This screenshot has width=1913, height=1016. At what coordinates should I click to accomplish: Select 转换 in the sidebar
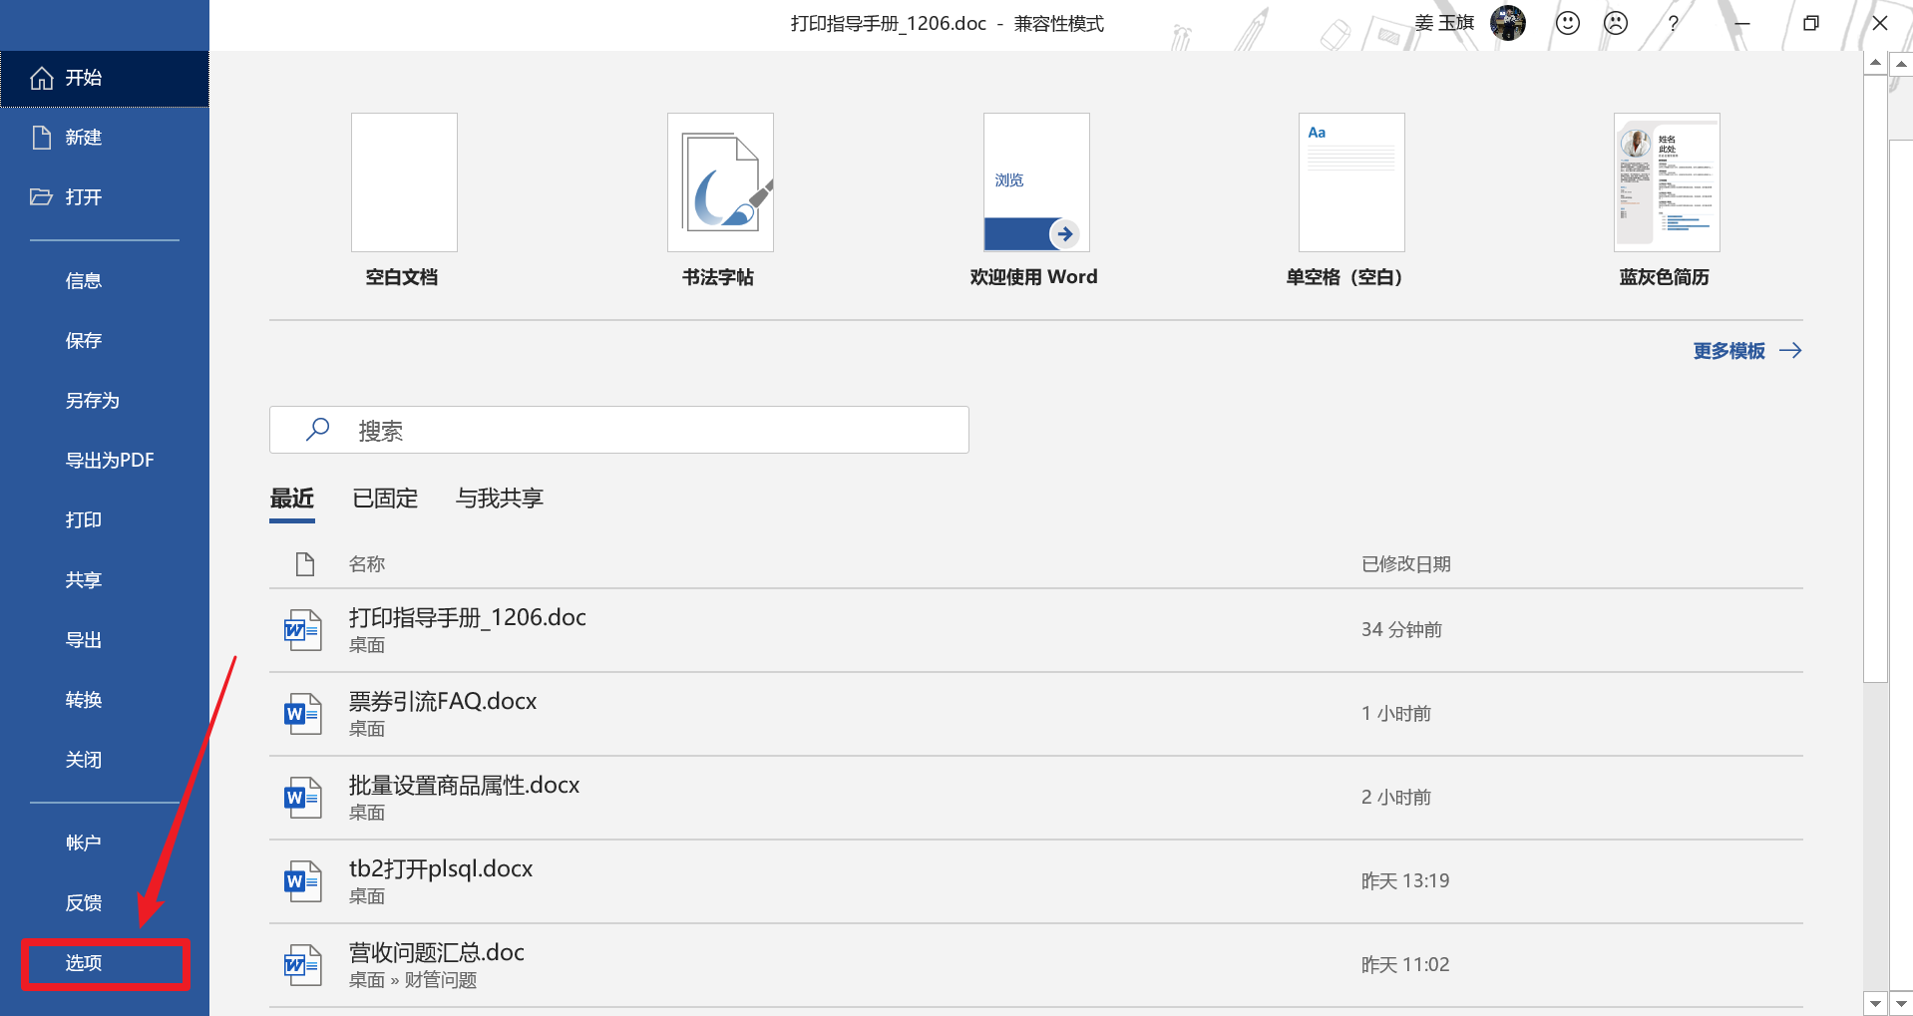pos(105,700)
